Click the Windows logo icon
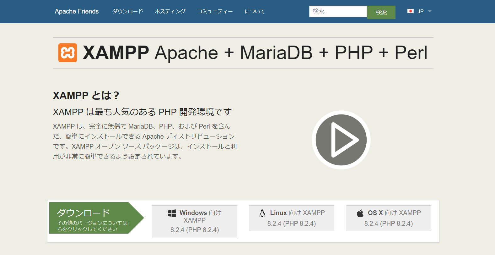The width and height of the screenshot is (495, 255). click(172, 213)
